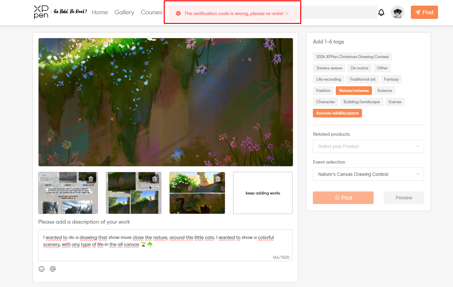Open the emoji picker
The image size is (453, 287).
(42, 269)
